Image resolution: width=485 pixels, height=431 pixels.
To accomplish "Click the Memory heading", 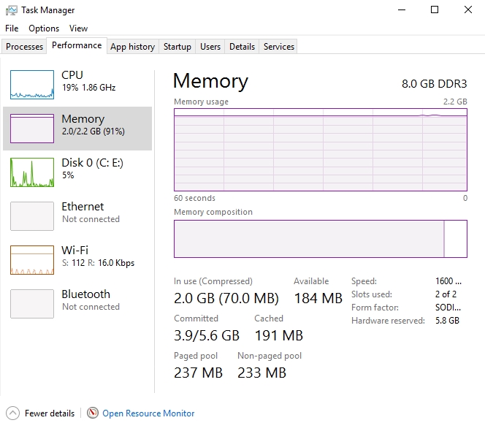I will 210,81.
